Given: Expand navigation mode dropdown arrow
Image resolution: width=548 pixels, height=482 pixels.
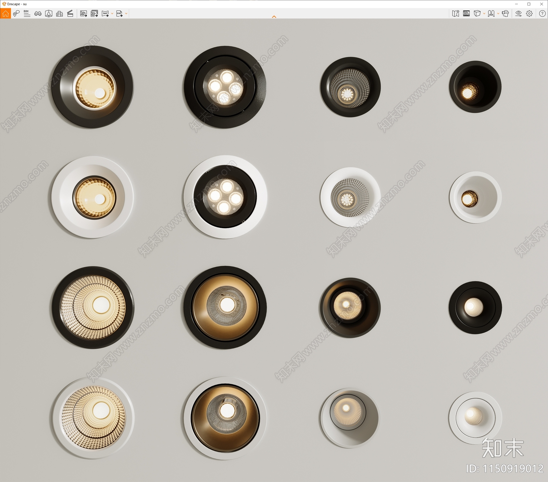Looking at the screenshot, I should [x=498, y=14].
